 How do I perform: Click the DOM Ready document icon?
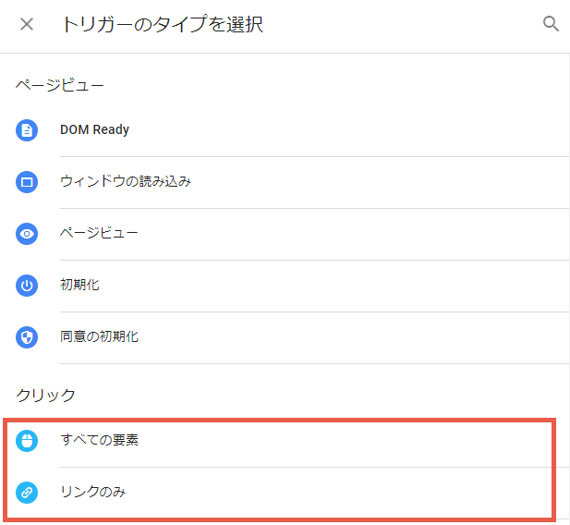point(27,130)
